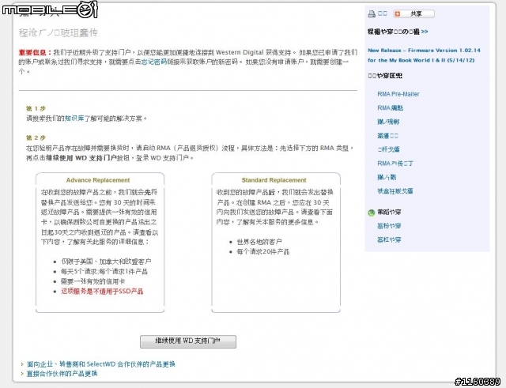Screen dimensions: 506x388
Task: Click the red 重要信息 label
Action: coord(35,52)
